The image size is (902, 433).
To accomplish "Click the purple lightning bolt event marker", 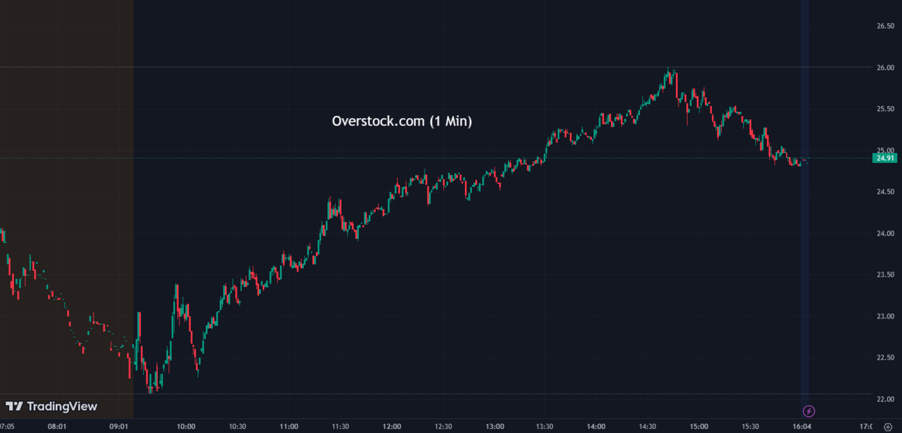I will (809, 411).
